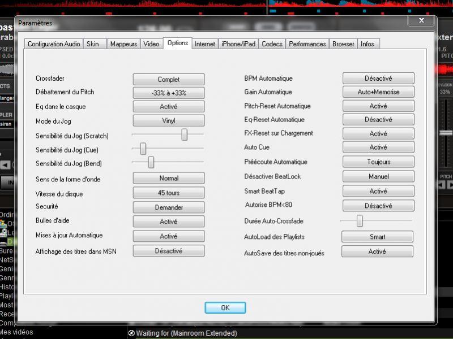Toggle BPM Automatique setting
Image resolution: width=453 pixels, height=339 pixels.
pos(378,78)
